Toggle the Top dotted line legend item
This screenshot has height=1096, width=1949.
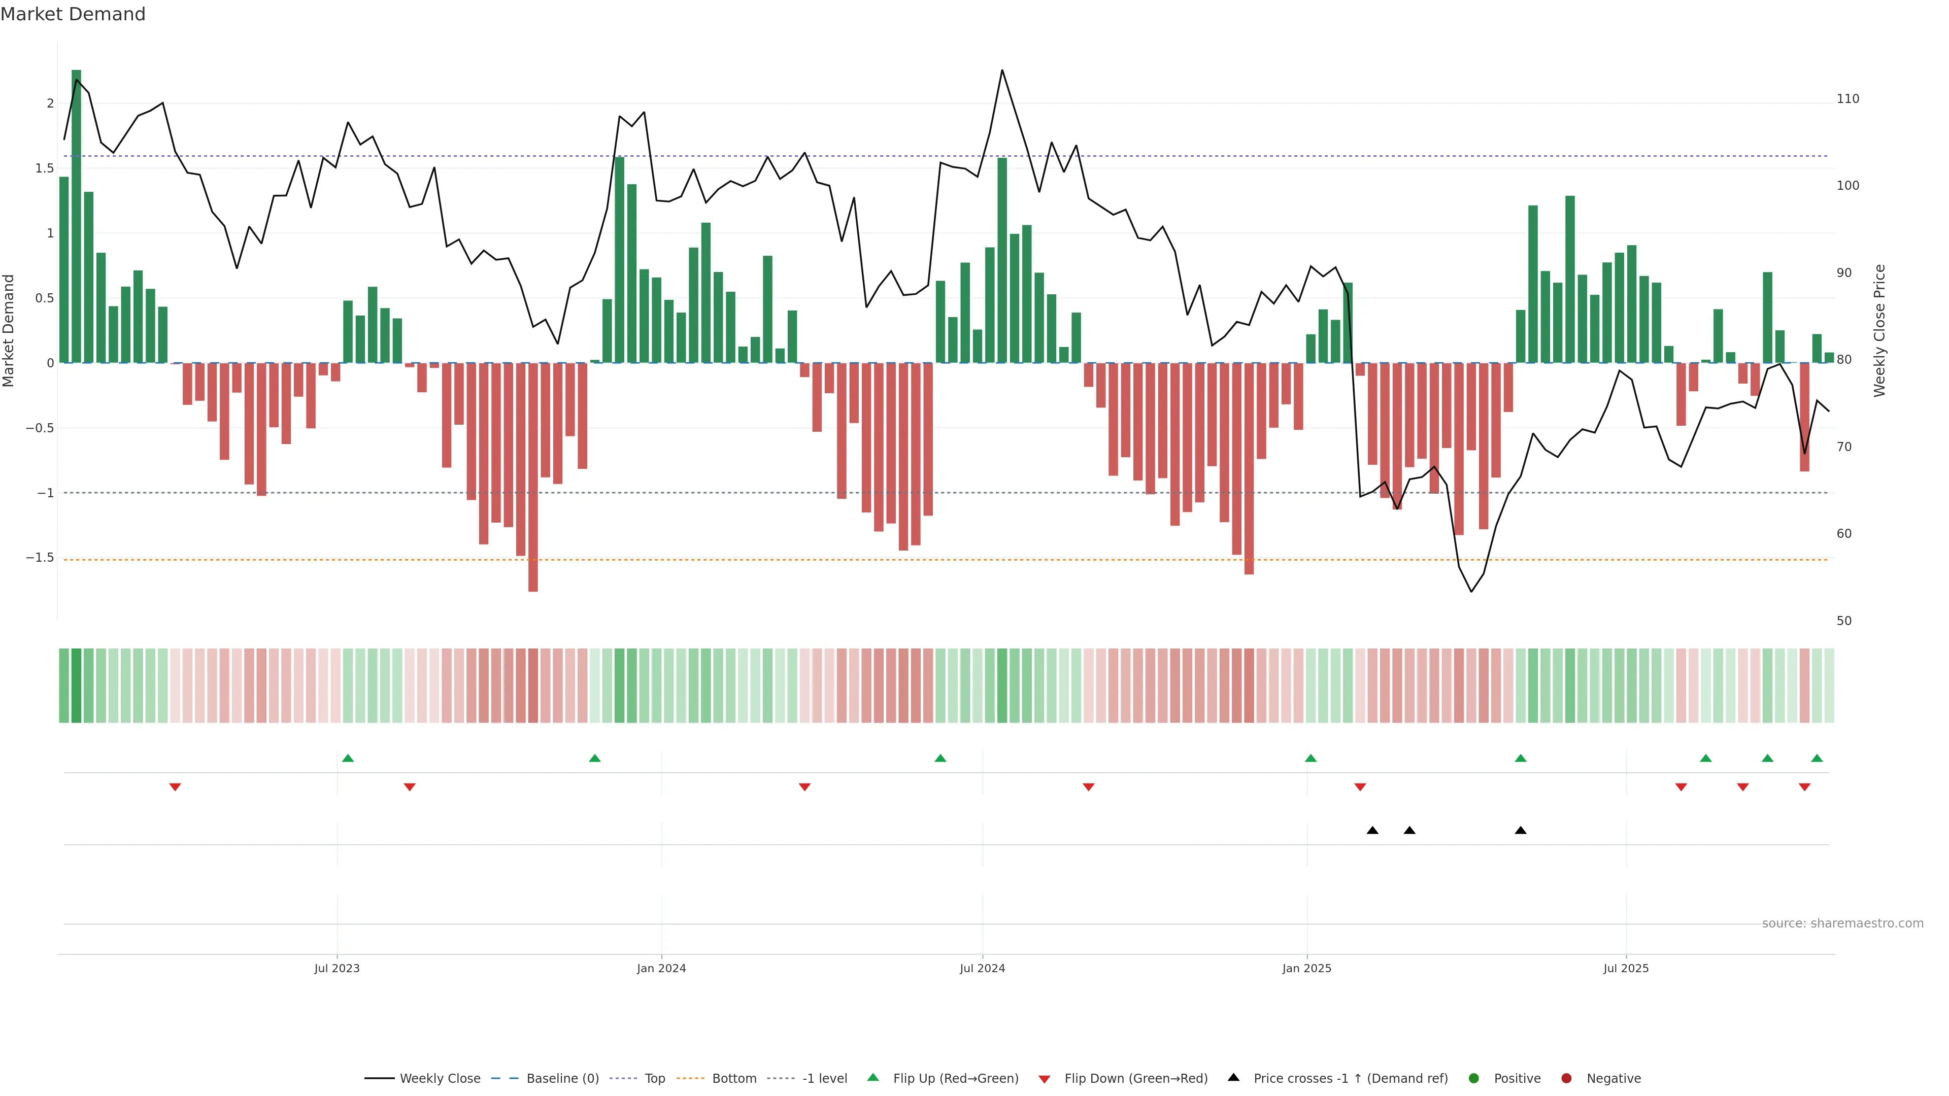tap(654, 1079)
